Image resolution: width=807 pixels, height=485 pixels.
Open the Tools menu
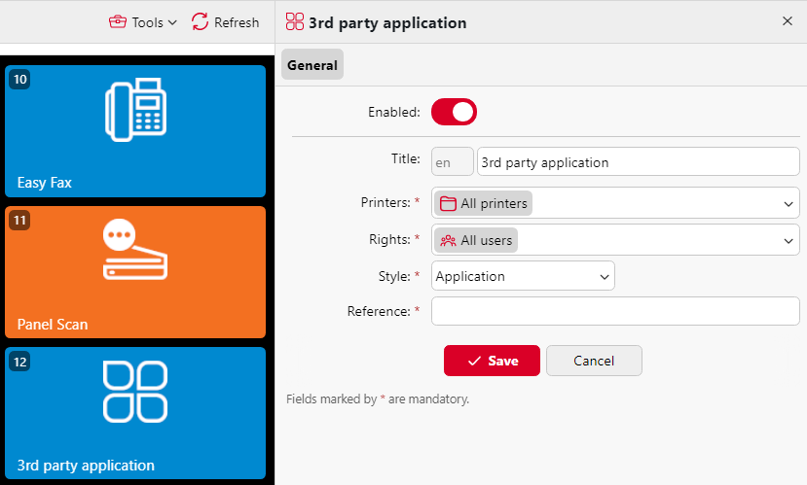143,21
